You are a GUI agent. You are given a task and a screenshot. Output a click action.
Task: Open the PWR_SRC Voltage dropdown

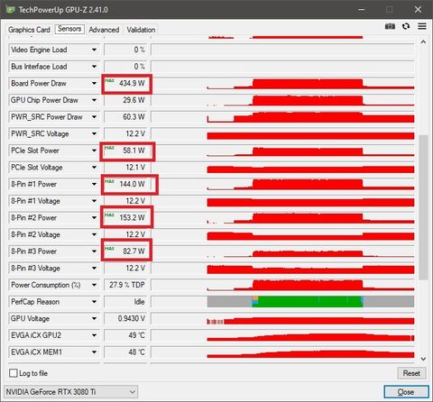[94, 133]
